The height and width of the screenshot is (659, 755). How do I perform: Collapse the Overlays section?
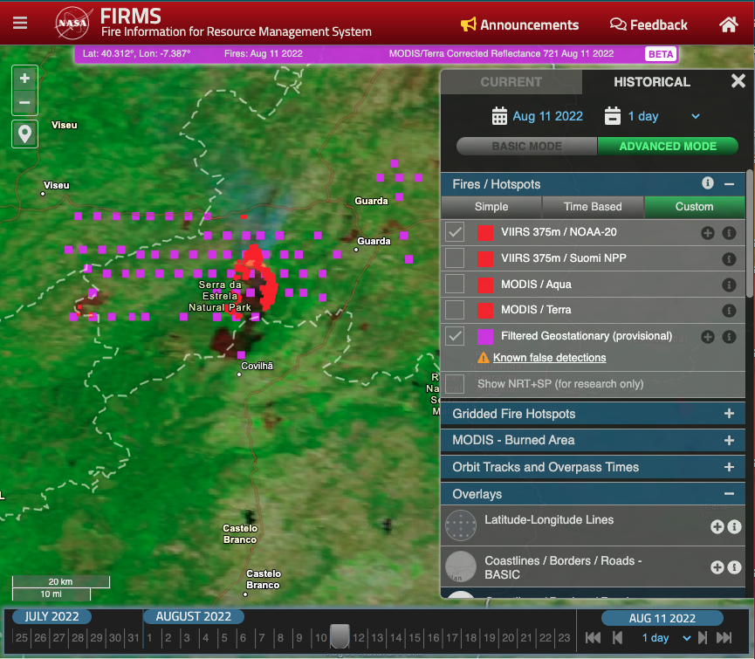coord(729,494)
